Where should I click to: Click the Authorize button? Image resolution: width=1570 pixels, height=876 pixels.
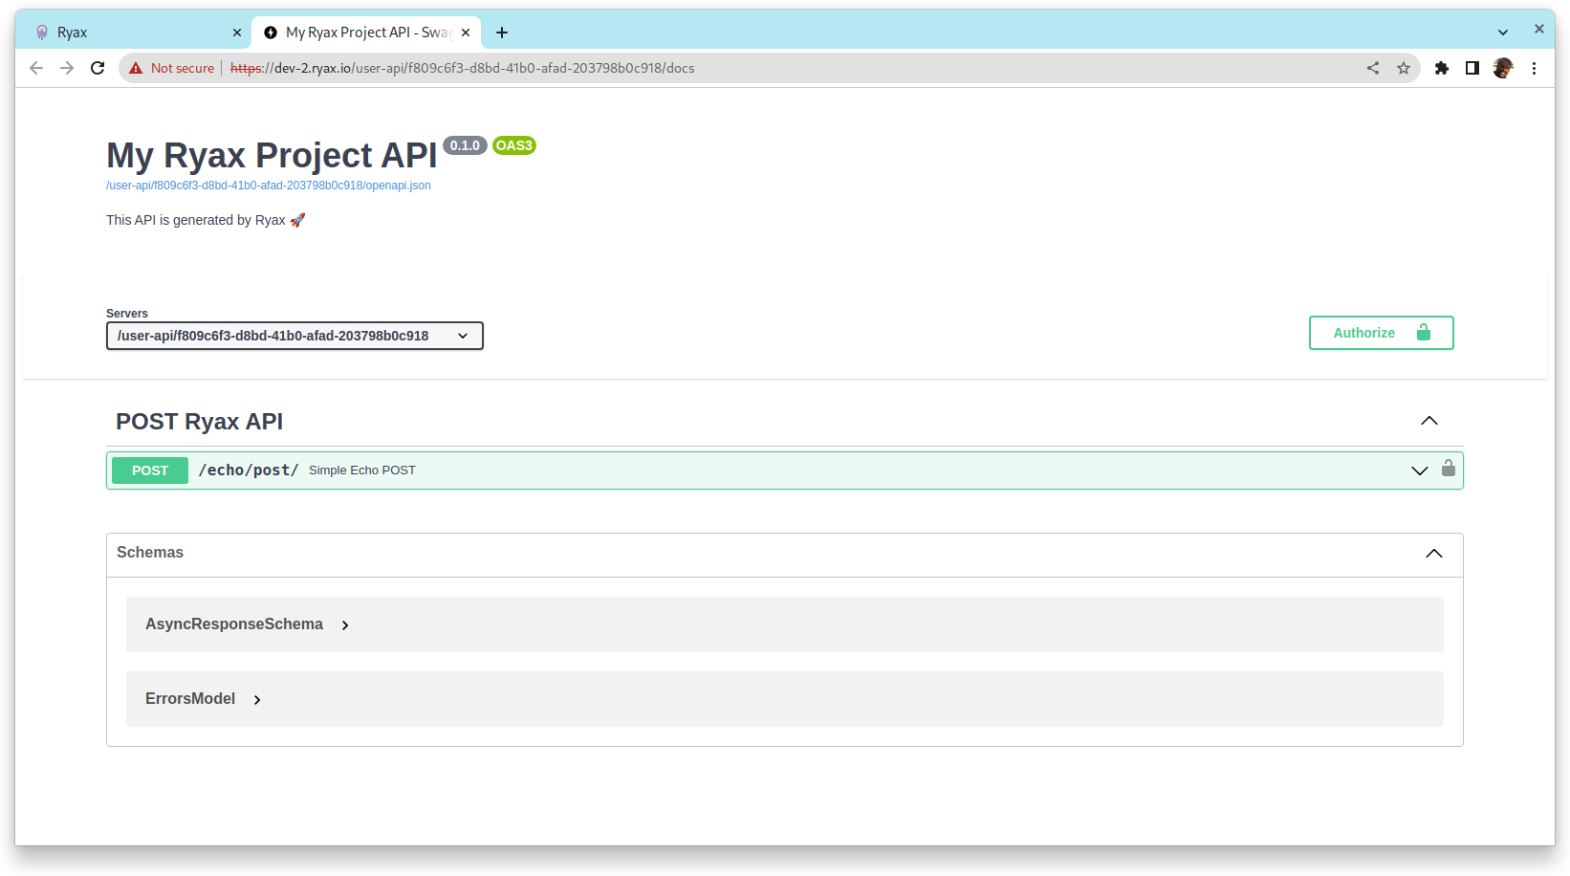click(x=1380, y=333)
